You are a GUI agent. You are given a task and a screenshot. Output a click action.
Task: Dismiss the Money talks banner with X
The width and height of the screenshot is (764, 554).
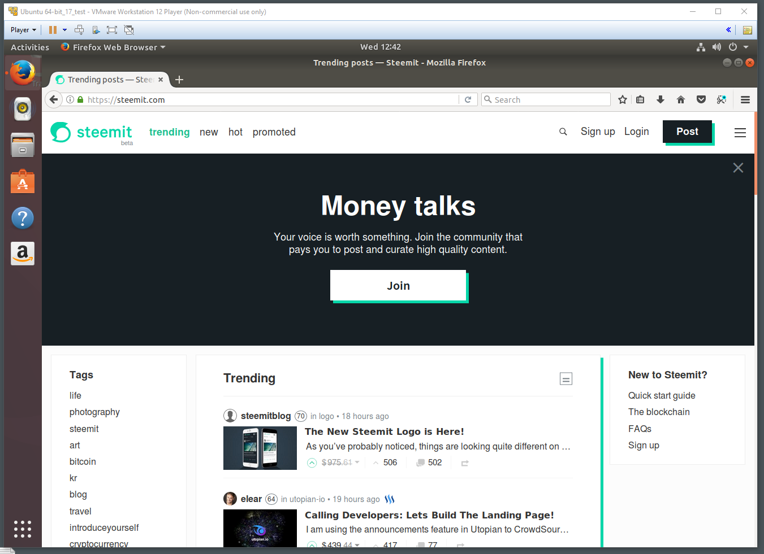[738, 168]
